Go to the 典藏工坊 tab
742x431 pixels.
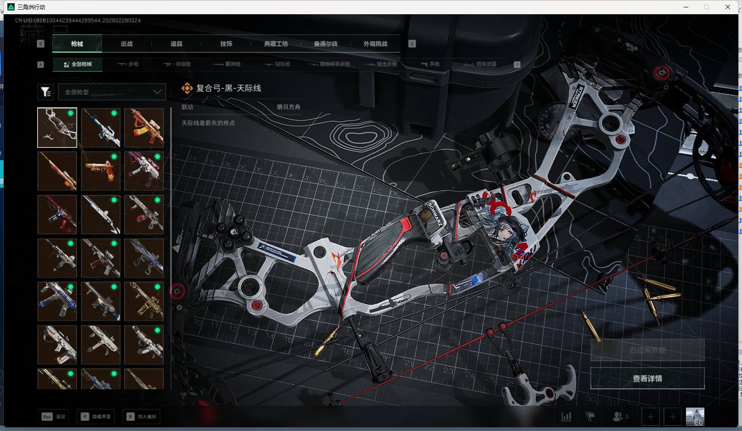[276, 44]
